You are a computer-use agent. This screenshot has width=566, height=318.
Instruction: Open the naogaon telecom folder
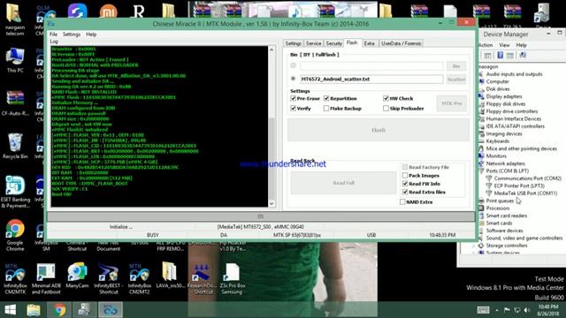coord(15,19)
